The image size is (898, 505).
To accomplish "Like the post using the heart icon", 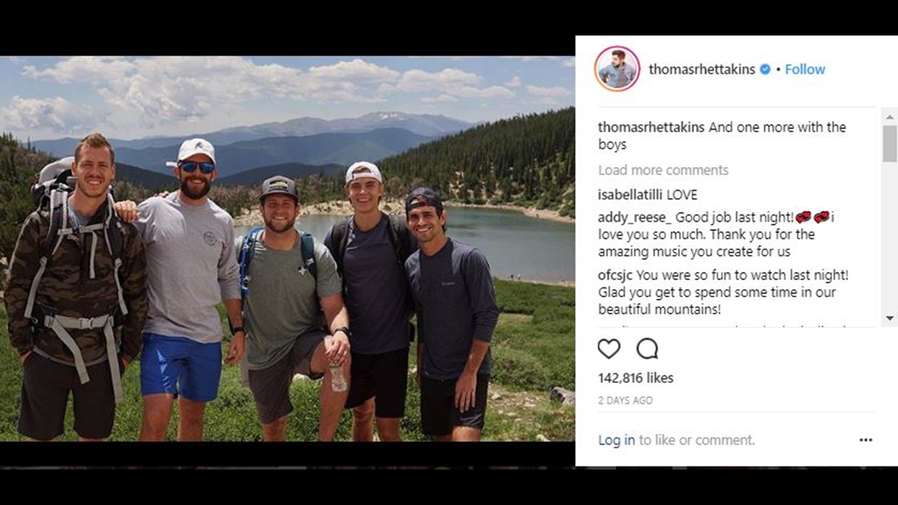I will (x=609, y=348).
